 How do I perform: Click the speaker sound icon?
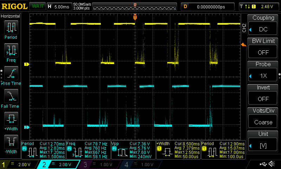point(271,164)
